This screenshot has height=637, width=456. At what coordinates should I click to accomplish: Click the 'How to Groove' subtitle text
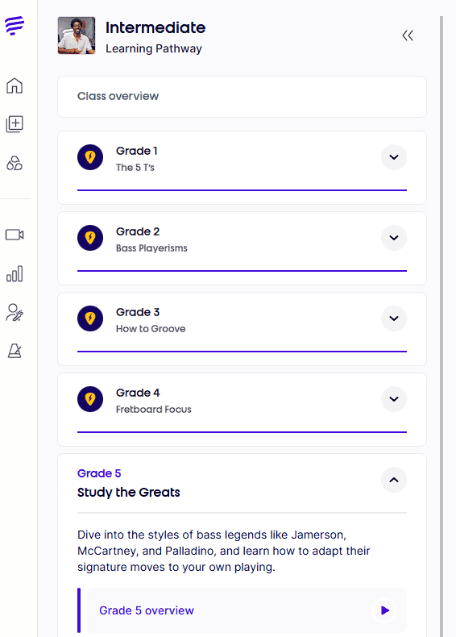coord(151,329)
